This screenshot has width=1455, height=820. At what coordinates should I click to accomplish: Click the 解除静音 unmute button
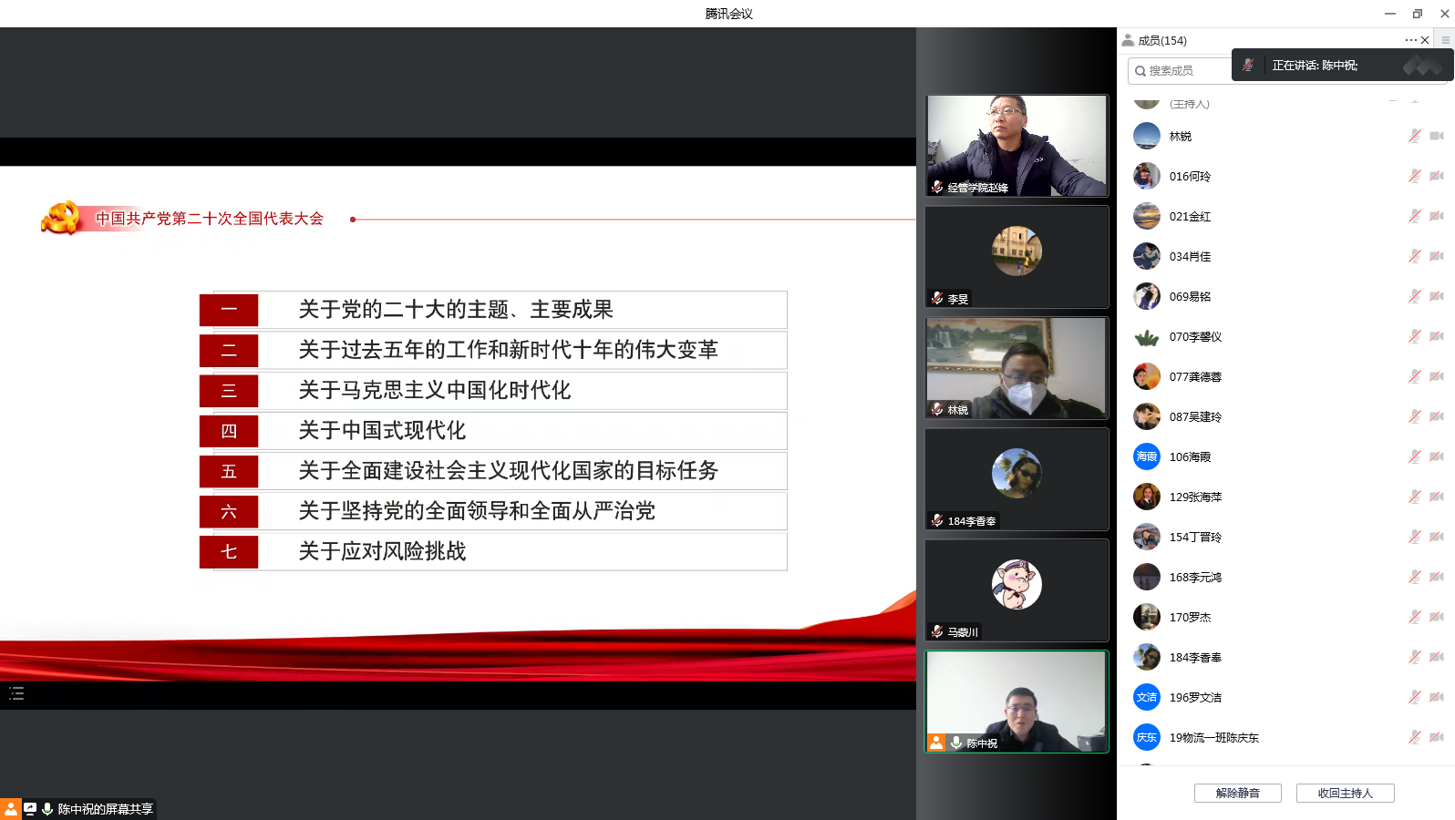point(1237,793)
